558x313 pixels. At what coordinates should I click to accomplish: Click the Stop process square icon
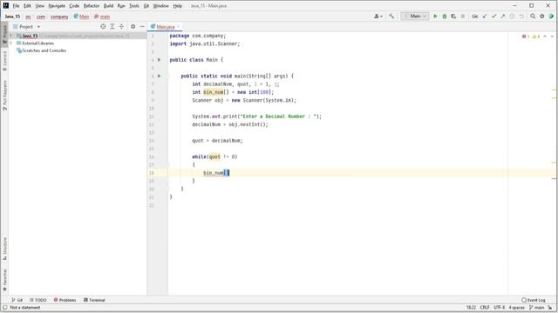point(463,17)
